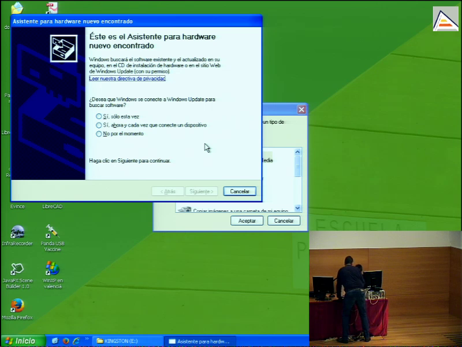The height and width of the screenshot is (347, 462).
Task: Open the Inicio start menu
Action: 23,341
